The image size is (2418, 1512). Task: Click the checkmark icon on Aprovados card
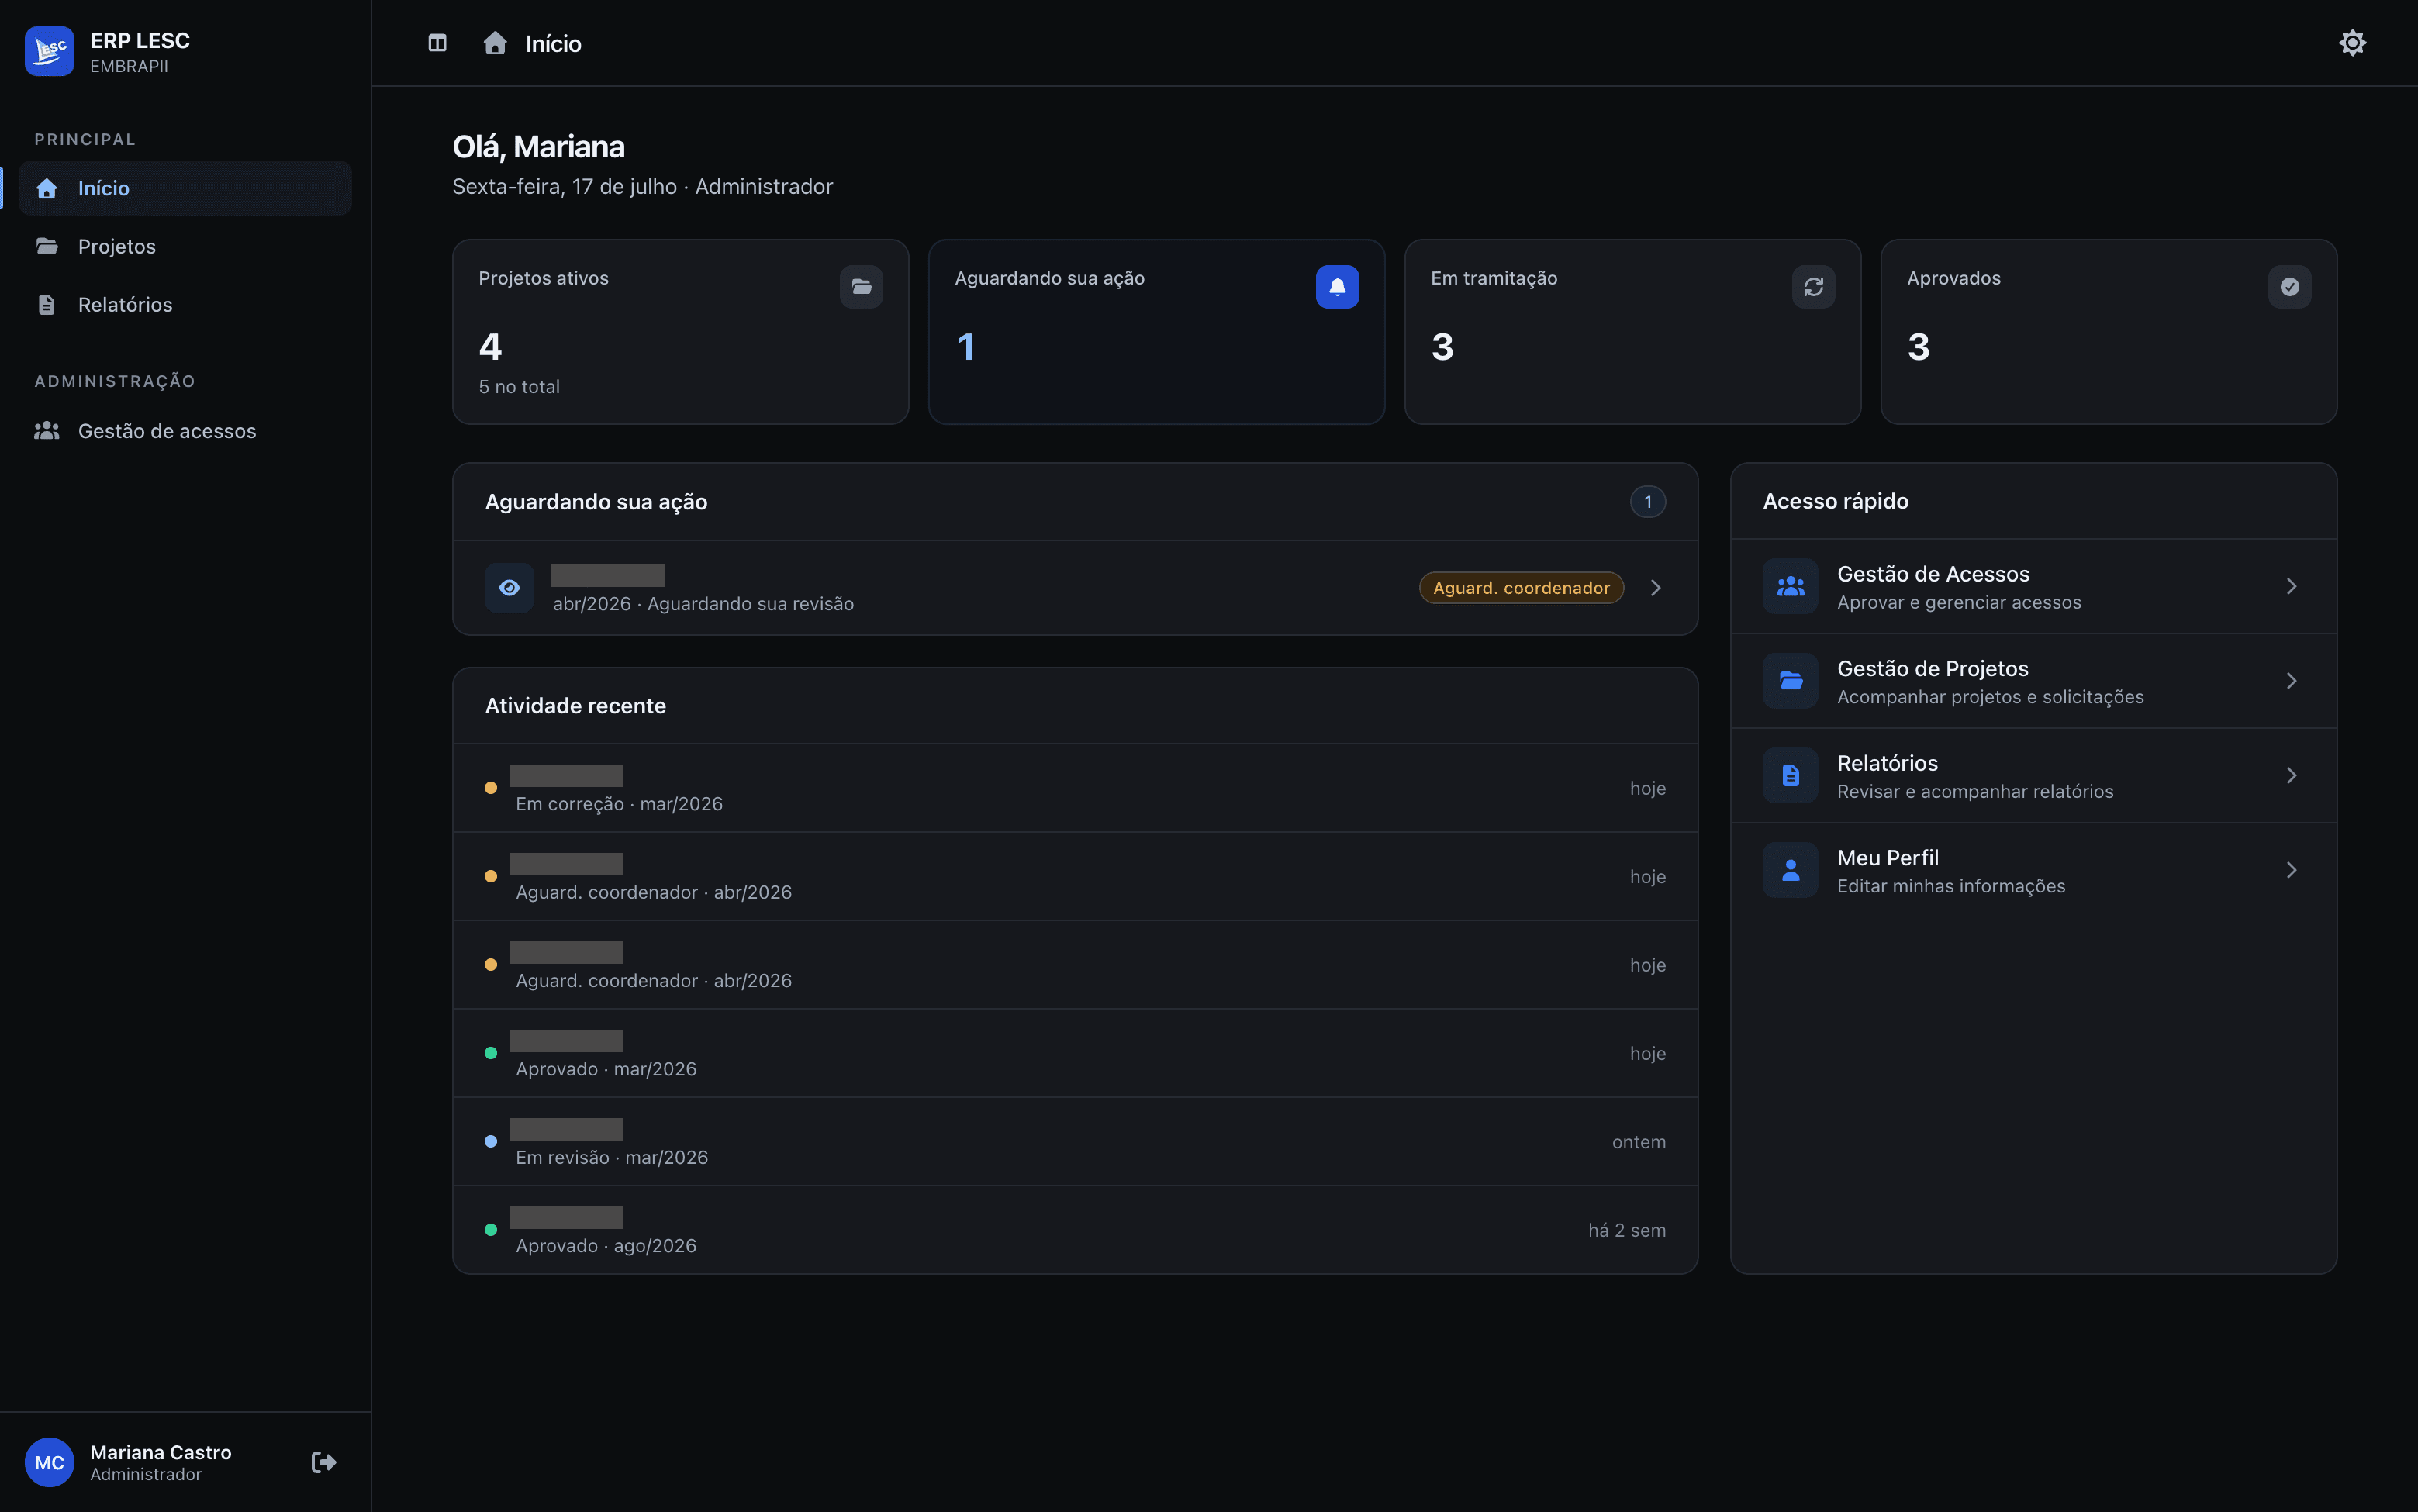tap(2289, 287)
